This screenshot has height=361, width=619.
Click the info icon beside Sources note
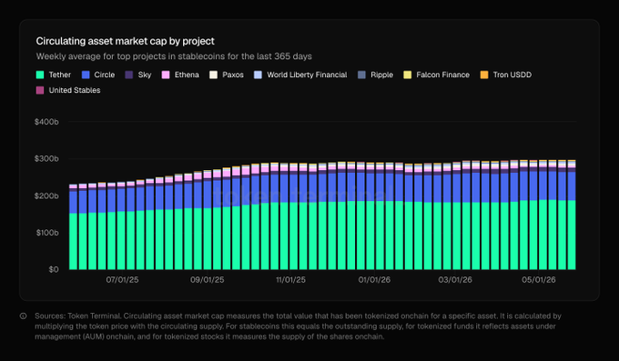[x=24, y=316]
